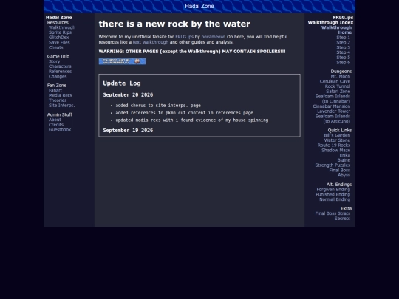The width and height of the screenshot is (399, 299).
Task: Open the Changes page
Action: (58, 76)
